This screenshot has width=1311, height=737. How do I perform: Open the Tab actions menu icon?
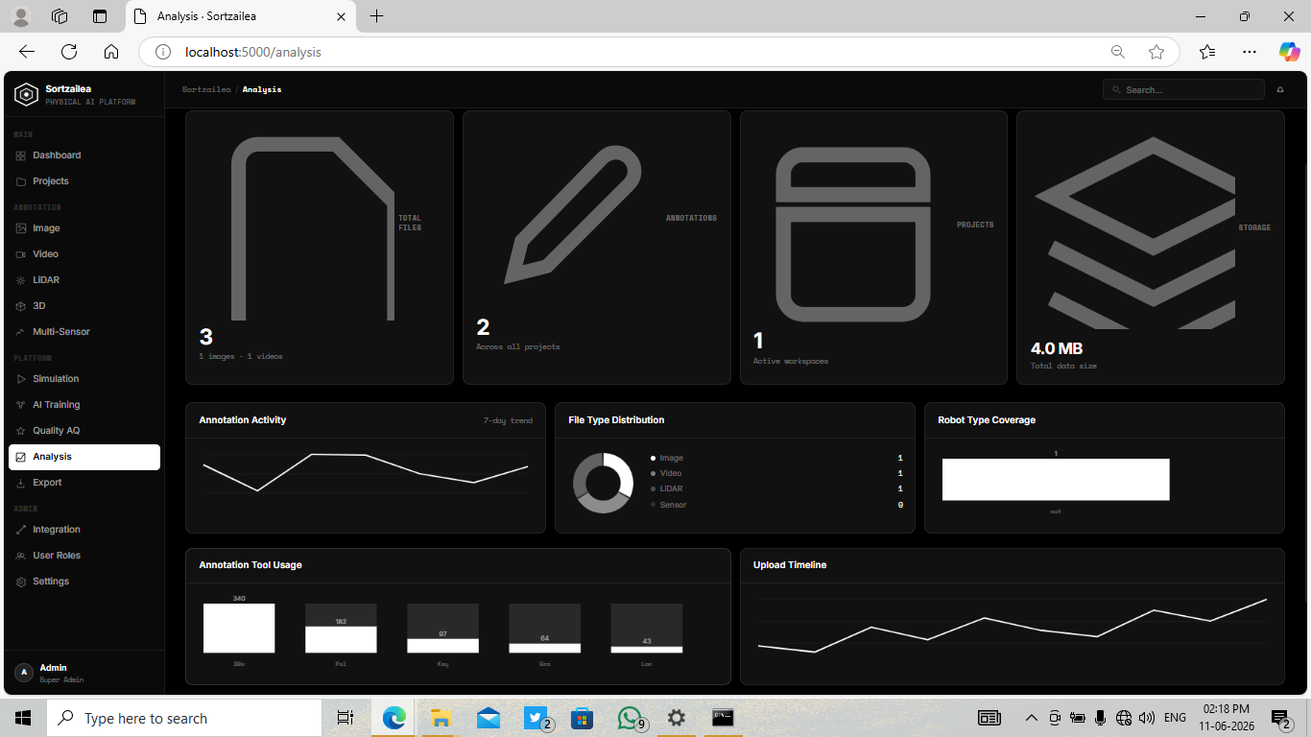[x=100, y=16]
